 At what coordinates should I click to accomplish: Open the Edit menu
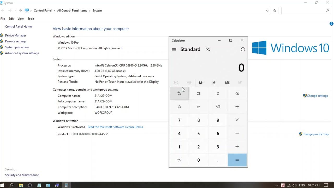[x=11, y=19]
